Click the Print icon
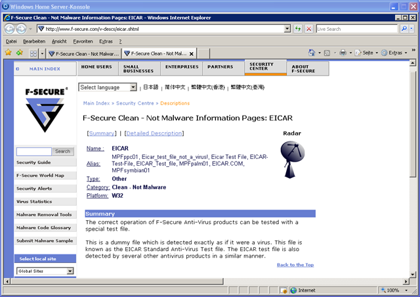Screen dimensions: 420x297 coord(343,53)
